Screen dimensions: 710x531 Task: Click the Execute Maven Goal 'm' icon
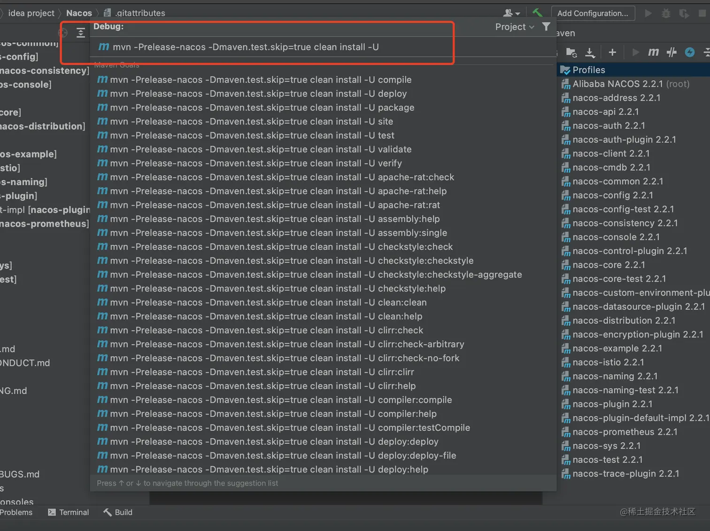(653, 52)
